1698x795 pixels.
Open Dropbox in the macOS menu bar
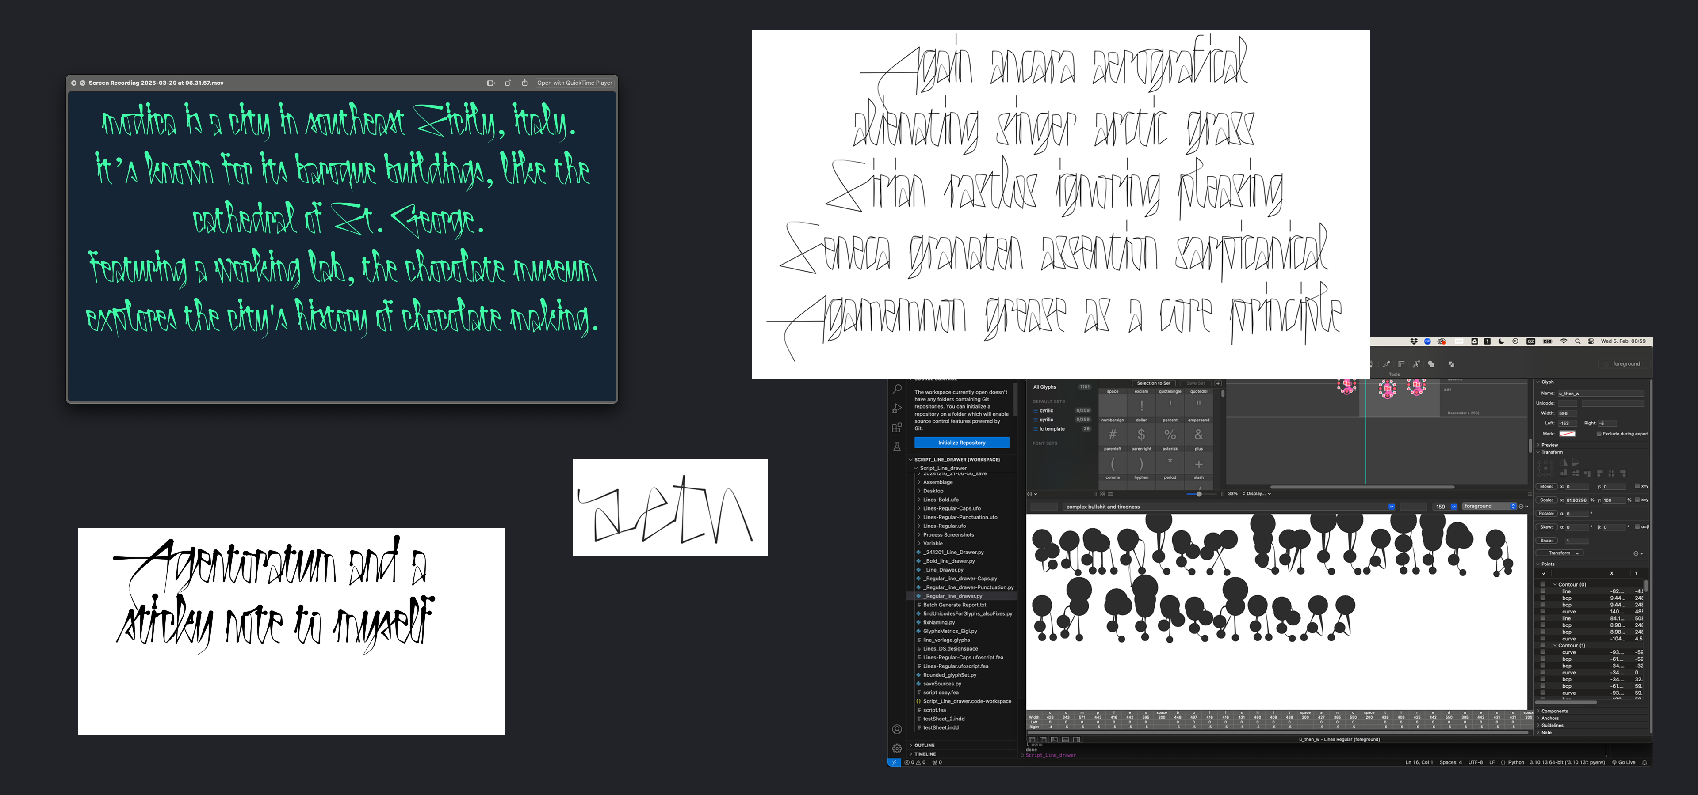(1414, 341)
